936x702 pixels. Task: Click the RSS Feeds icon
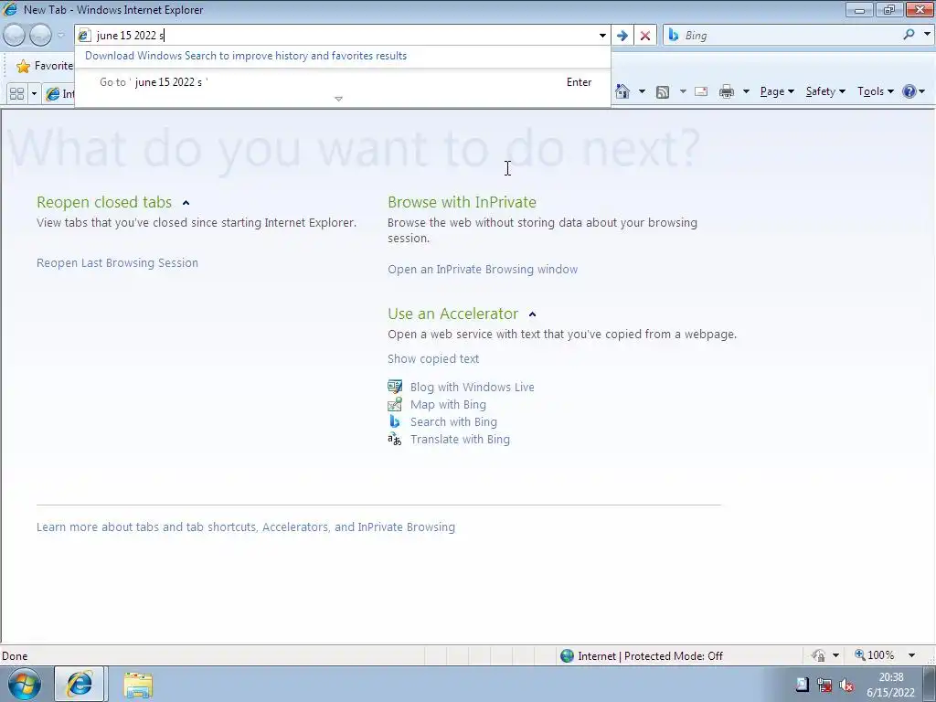click(x=663, y=91)
